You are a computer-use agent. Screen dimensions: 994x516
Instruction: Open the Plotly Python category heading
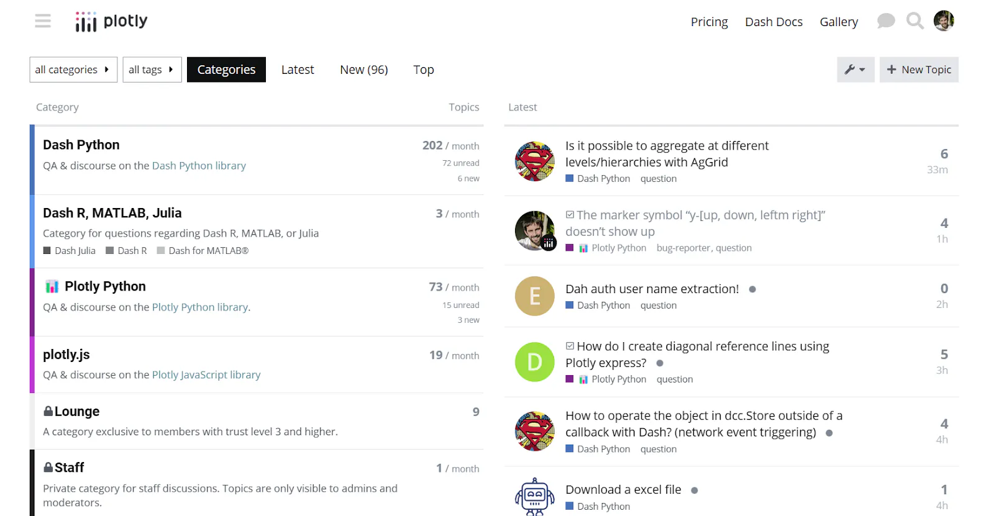click(106, 286)
